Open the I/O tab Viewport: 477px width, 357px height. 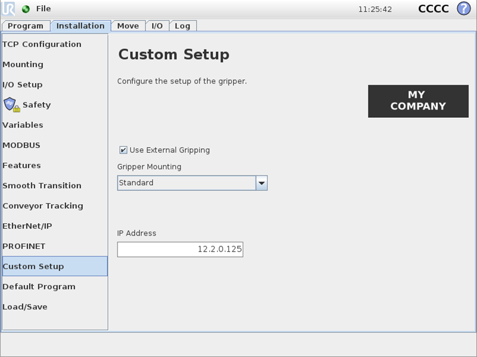pos(157,26)
